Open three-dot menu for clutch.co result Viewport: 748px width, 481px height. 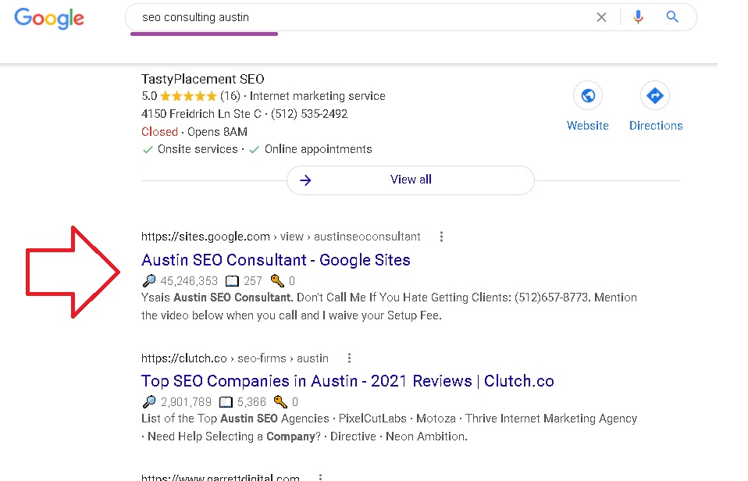(x=349, y=358)
